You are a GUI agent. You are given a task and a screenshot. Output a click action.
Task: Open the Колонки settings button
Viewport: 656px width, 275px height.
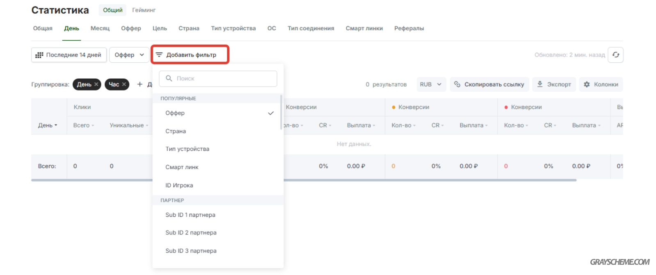click(601, 84)
